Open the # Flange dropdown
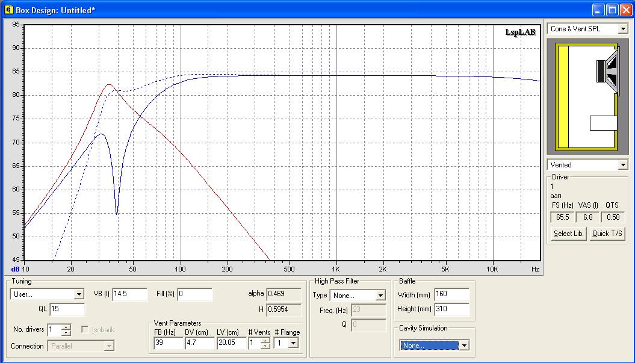Viewport: 635px width, 363px height. 294,343
